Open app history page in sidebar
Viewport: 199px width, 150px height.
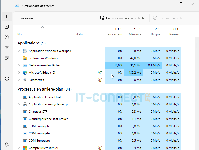(x=7, y=37)
